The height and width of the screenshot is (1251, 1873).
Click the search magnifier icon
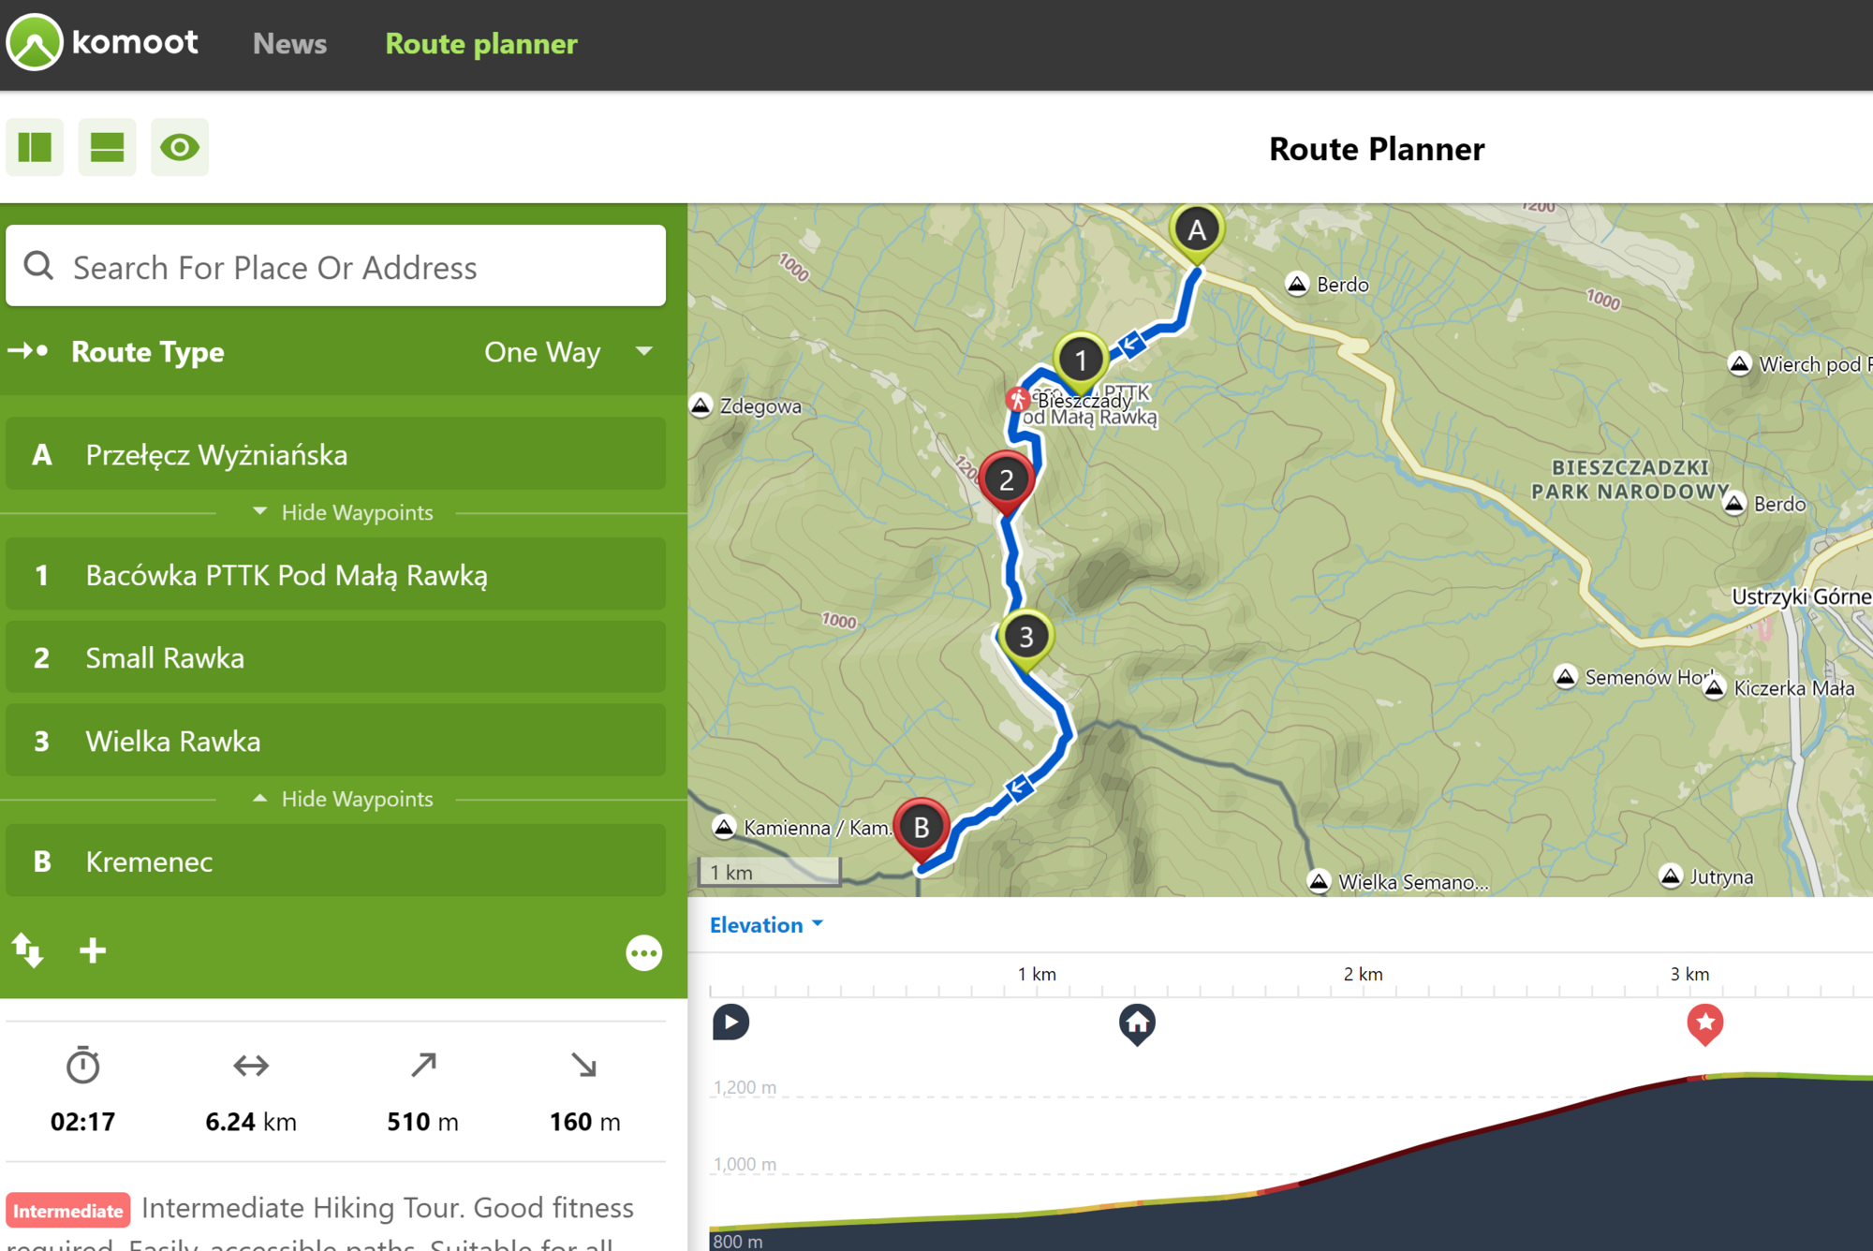point(38,266)
